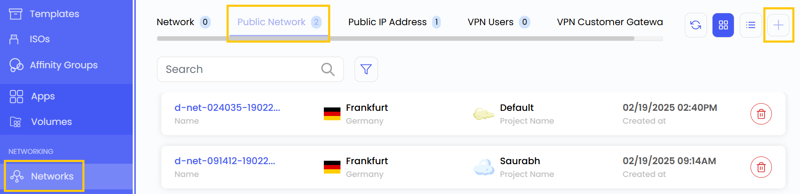Open Volumes in the sidebar
Viewport: 800px width, 194px height.
[x=51, y=122]
